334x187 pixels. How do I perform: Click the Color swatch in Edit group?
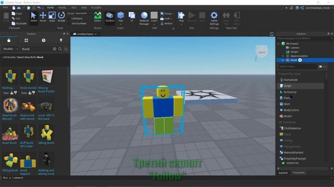pyautogui.click(x=154, y=16)
